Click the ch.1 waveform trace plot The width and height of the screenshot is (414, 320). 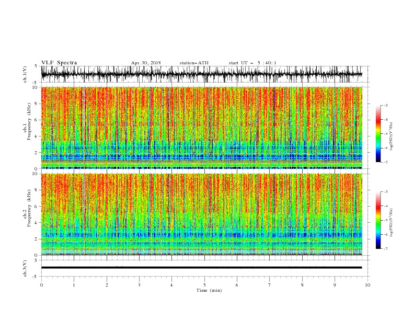click(202, 74)
